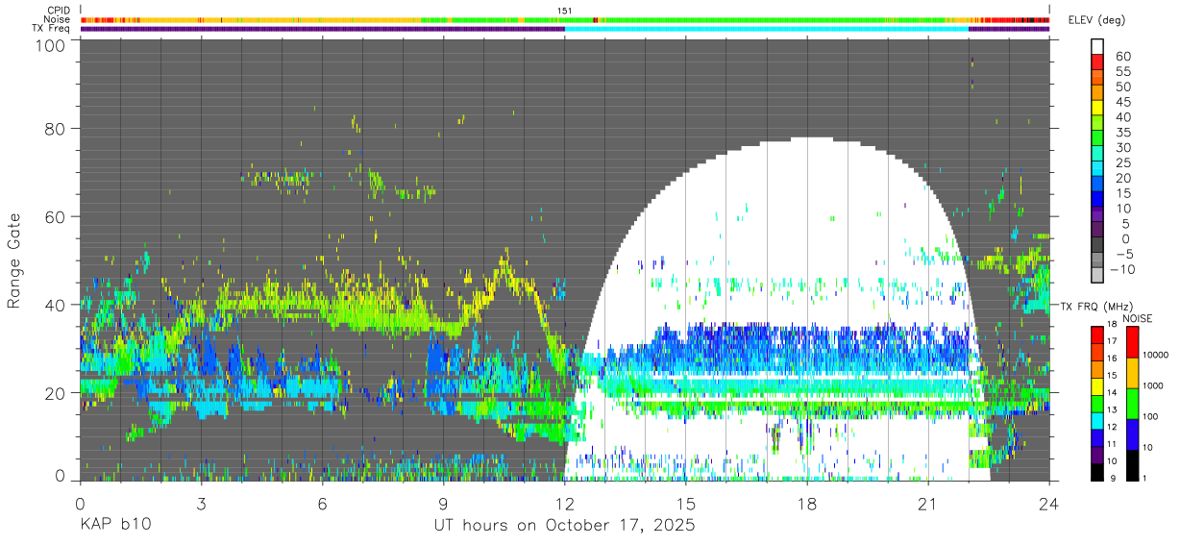Click the '100' range gate tick label
This screenshot has height=545, width=1180.
click(50, 45)
